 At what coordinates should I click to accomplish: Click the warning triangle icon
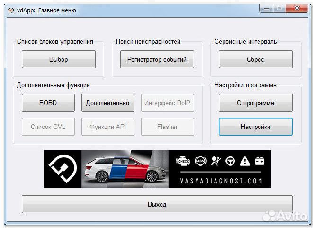coord(245,162)
